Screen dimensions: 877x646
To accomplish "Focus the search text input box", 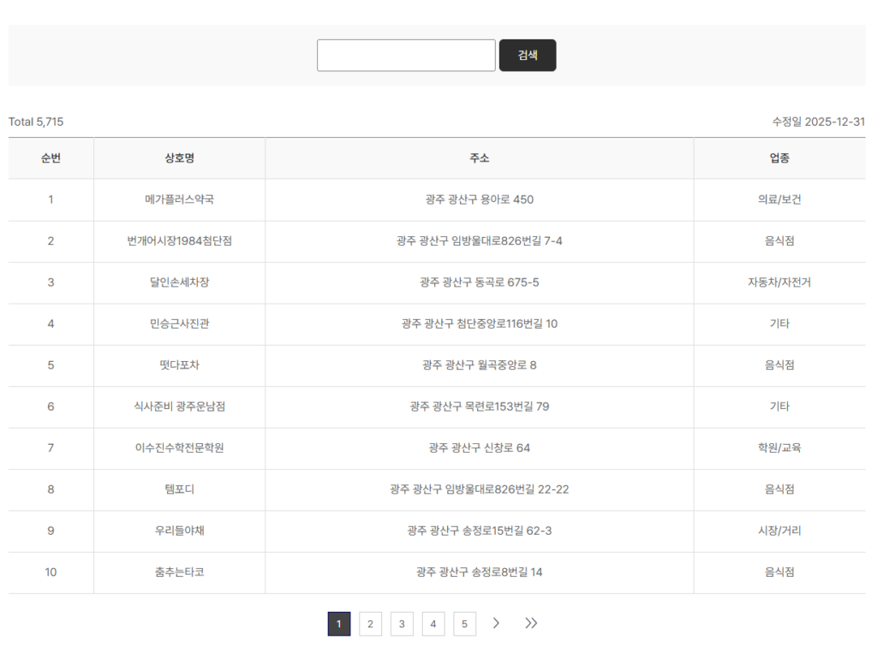I will tap(406, 56).
